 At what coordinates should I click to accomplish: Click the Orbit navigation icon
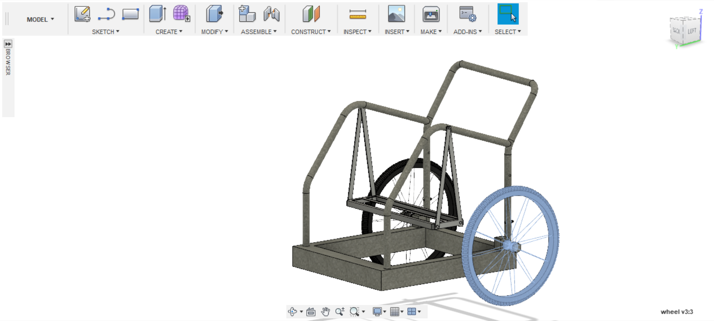click(293, 312)
